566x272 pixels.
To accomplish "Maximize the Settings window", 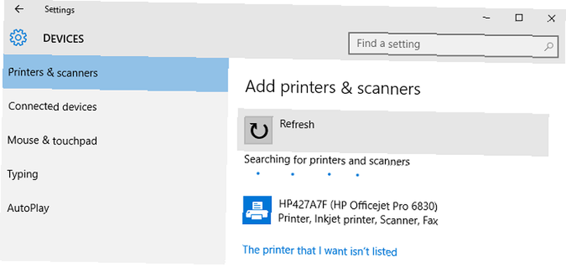I will (518, 18).
